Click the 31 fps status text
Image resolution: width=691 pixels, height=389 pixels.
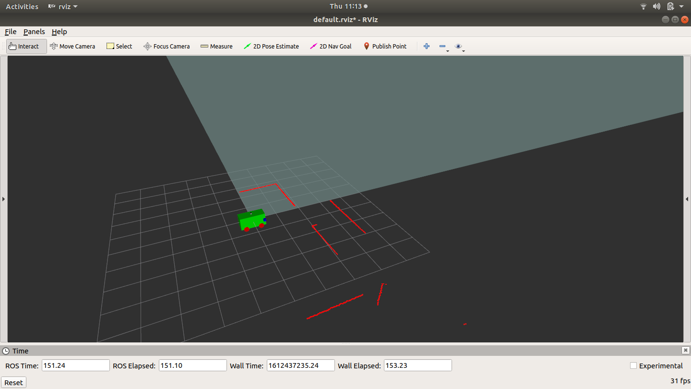click(x=680, y=381)
